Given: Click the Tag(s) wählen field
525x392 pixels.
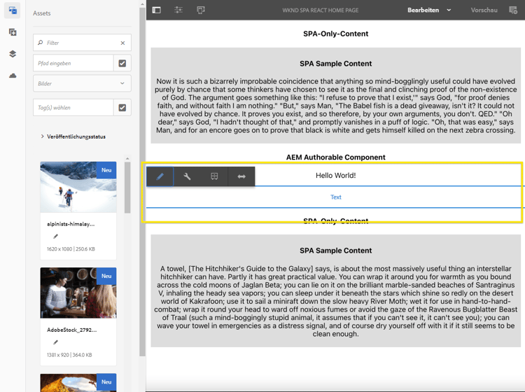Looking at the screenshot, I should (x=73, y=108).
